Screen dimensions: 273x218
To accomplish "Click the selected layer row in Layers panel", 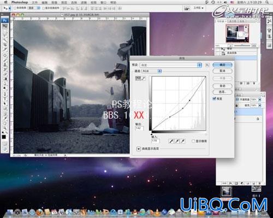I will click(248, 111).
